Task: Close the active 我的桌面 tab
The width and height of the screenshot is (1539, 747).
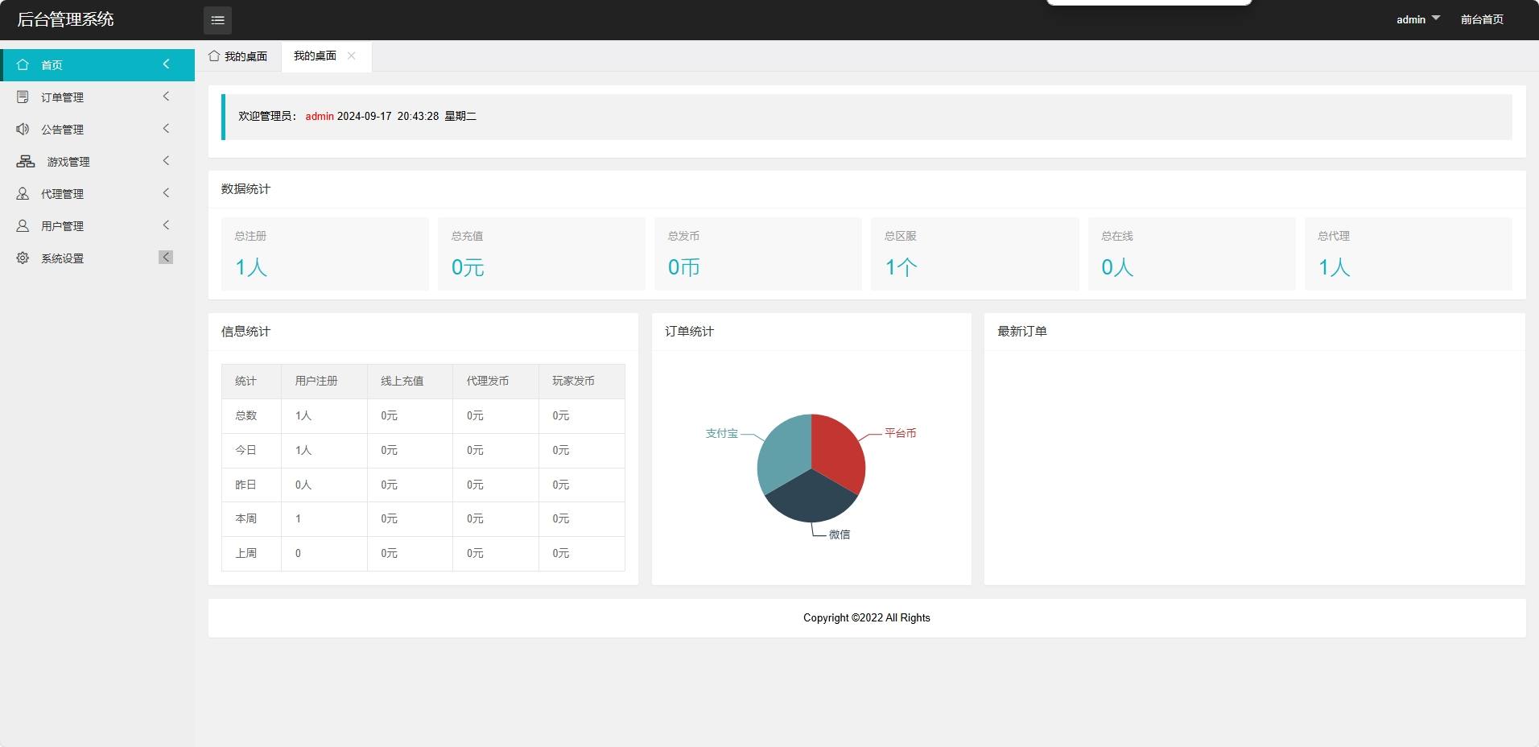Action: (351, 56)
